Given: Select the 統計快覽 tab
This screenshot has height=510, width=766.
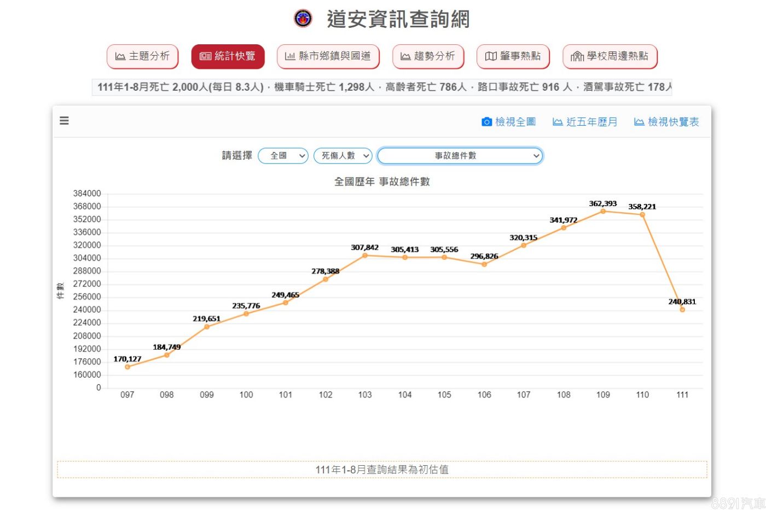Looking at the screenshot, I should [x=228, y=56].
